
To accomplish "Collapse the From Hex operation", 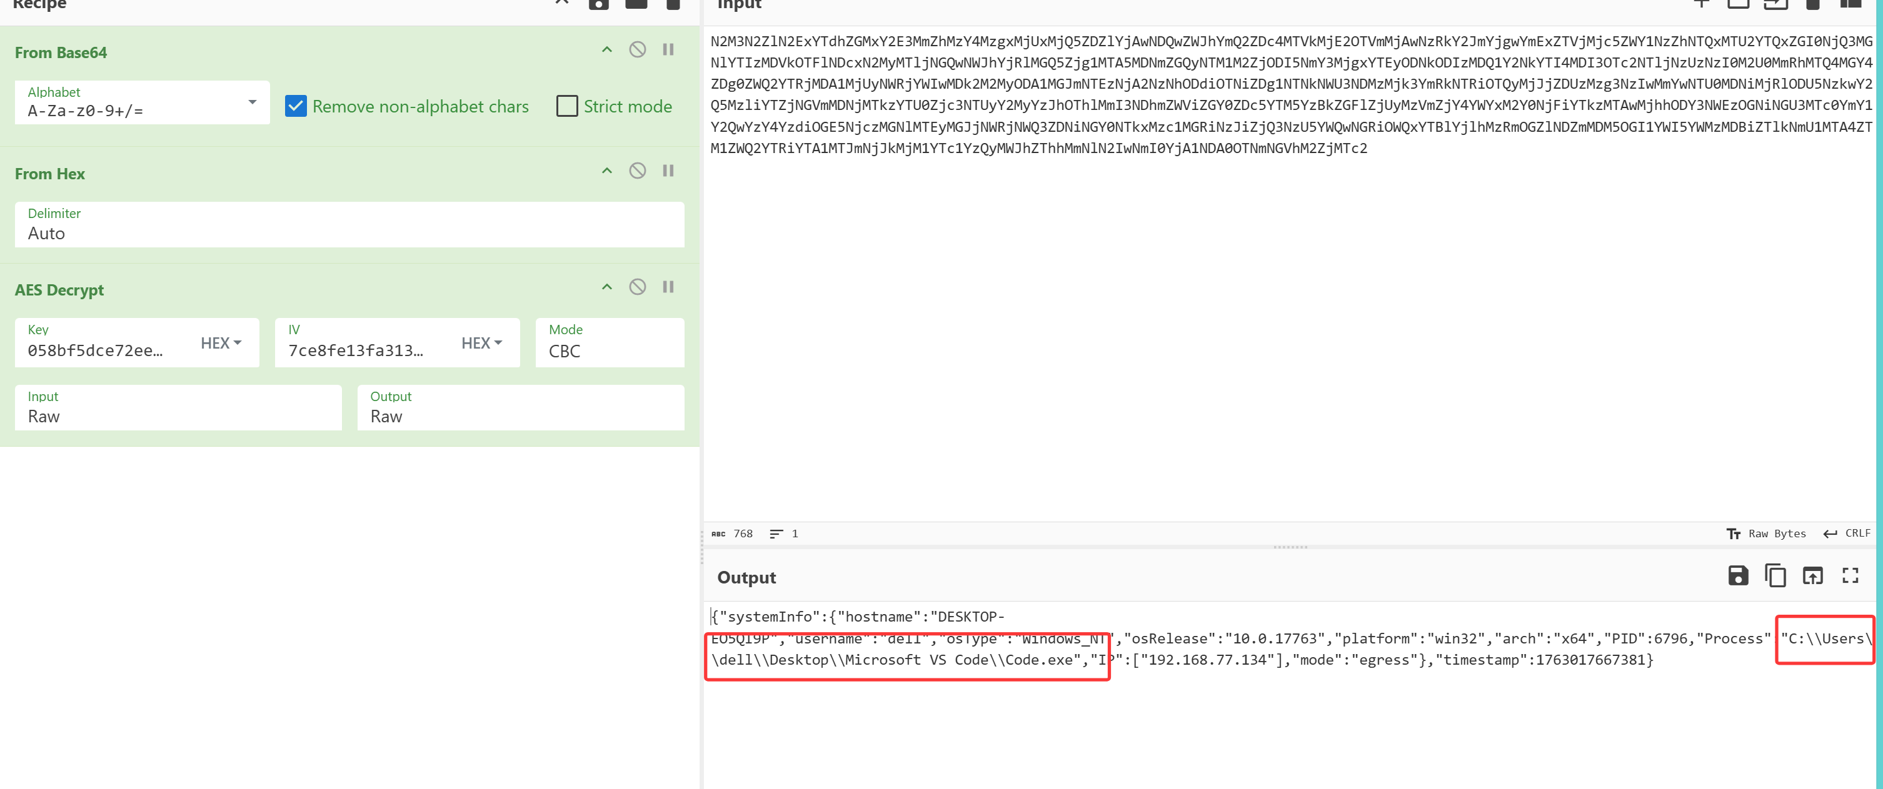I will point(606,171).
